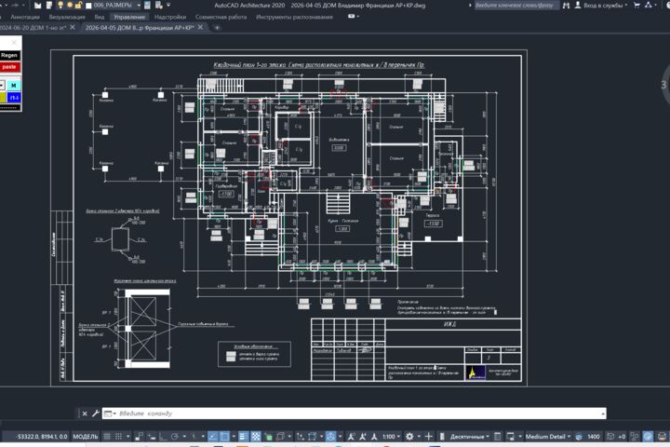Close the 2024-06-20 ДОМ drawing tab
The image size is (670, 447).
[x=73, y=27]
